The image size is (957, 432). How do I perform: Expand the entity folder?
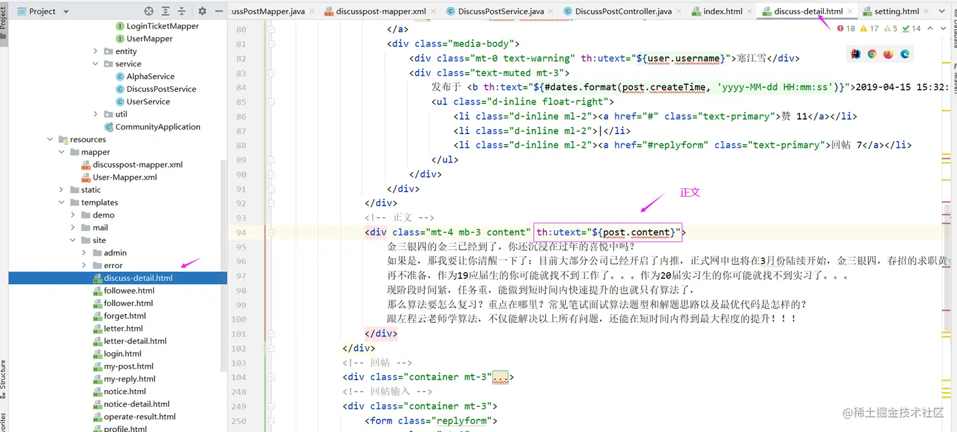(x=96, y=51)
